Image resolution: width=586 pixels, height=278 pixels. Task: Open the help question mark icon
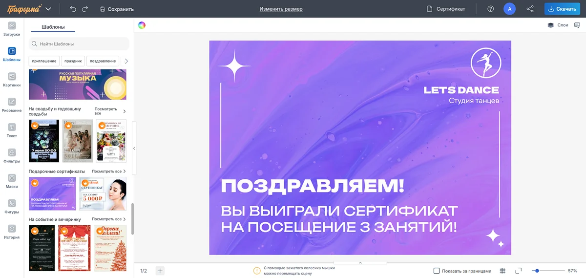click(490, 9)
